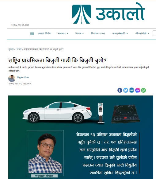Open author विश्वास गौचन profile link
This screenshot has width=156, height=179.
(x=23, y=77)
